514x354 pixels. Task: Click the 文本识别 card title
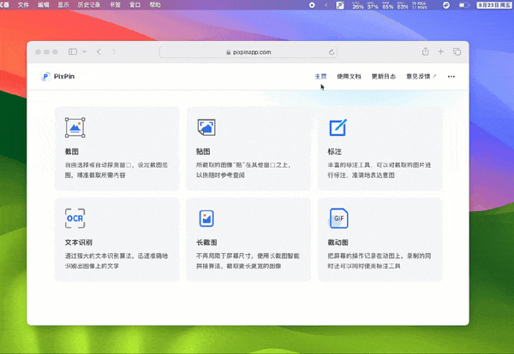click(79, 243)
